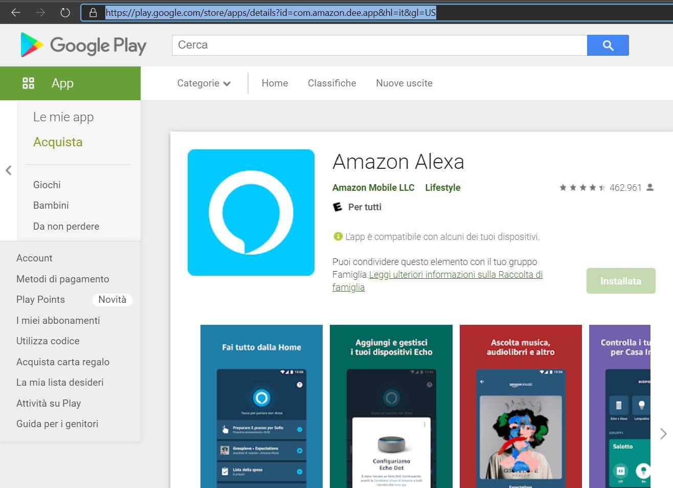673x488 pixels.
Task: Open the 'Ascolta musica' screenshot thumbnail
Action: pos(521,406)
